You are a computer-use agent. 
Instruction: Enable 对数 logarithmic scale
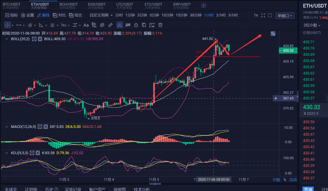[x=276, y=180]
